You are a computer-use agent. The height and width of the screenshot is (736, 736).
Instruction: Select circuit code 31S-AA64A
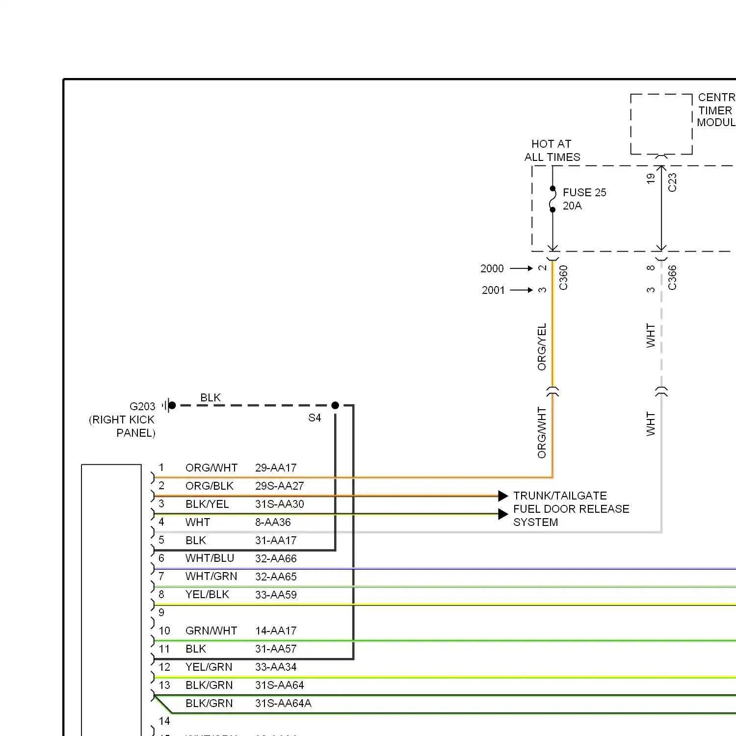point(283,703)
